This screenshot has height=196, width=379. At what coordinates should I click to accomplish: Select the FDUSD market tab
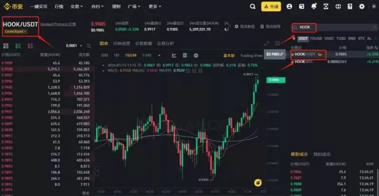click(x=316, y=38)
